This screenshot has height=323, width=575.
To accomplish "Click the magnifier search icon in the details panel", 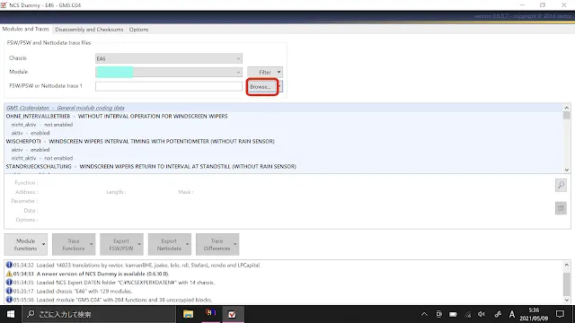I will click(x=561, y=185).
